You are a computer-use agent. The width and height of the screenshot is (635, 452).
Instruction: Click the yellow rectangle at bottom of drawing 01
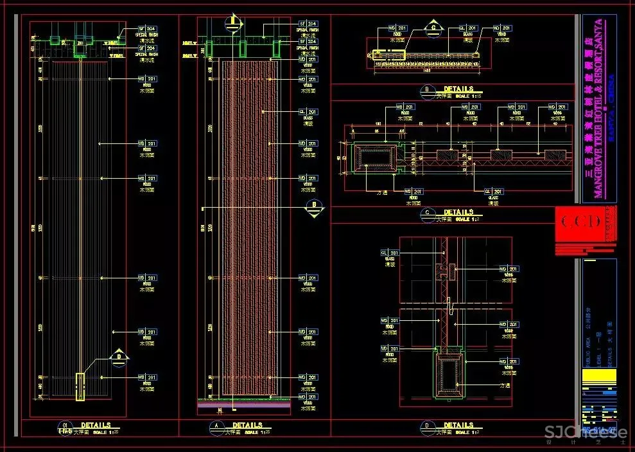click(x=80, y=386)
